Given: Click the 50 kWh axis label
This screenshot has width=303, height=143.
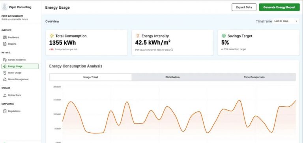Looking at the screenshot, I should tap(58, 129).
